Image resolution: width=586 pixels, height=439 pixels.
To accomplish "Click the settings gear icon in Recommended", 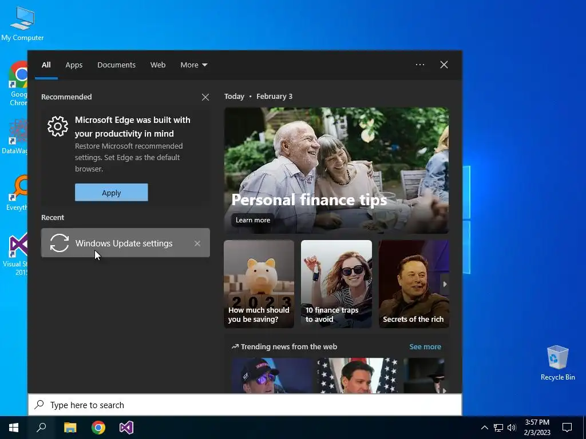I will coord(58,126).
